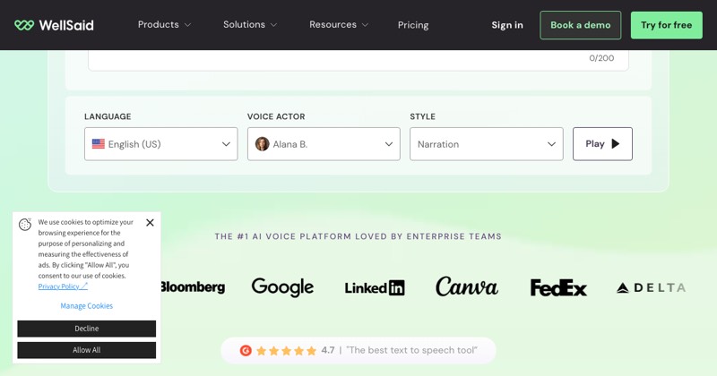717x376 pixels.
Task: Close the cookie consent popup
Action: (x=150, y=223)
